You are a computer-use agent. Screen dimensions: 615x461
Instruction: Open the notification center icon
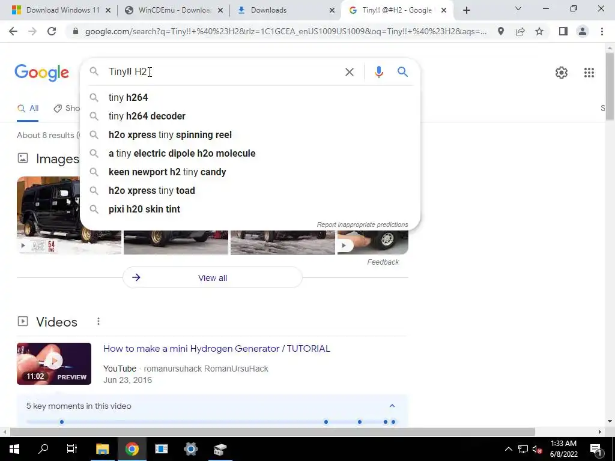tap(596, 449)
